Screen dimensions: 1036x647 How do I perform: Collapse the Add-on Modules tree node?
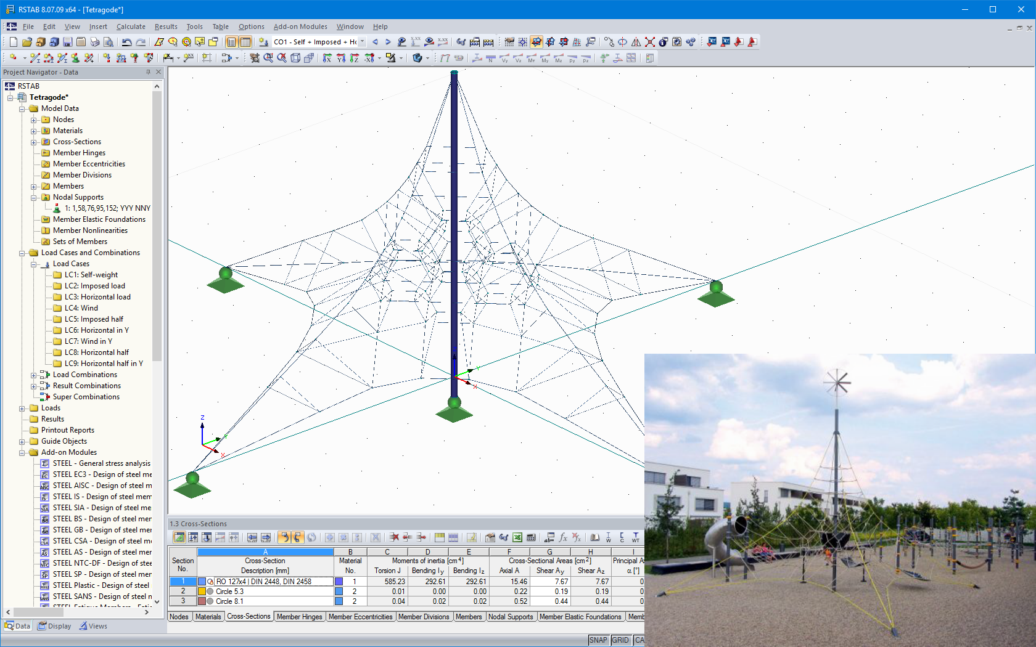[x=22, y=452]
